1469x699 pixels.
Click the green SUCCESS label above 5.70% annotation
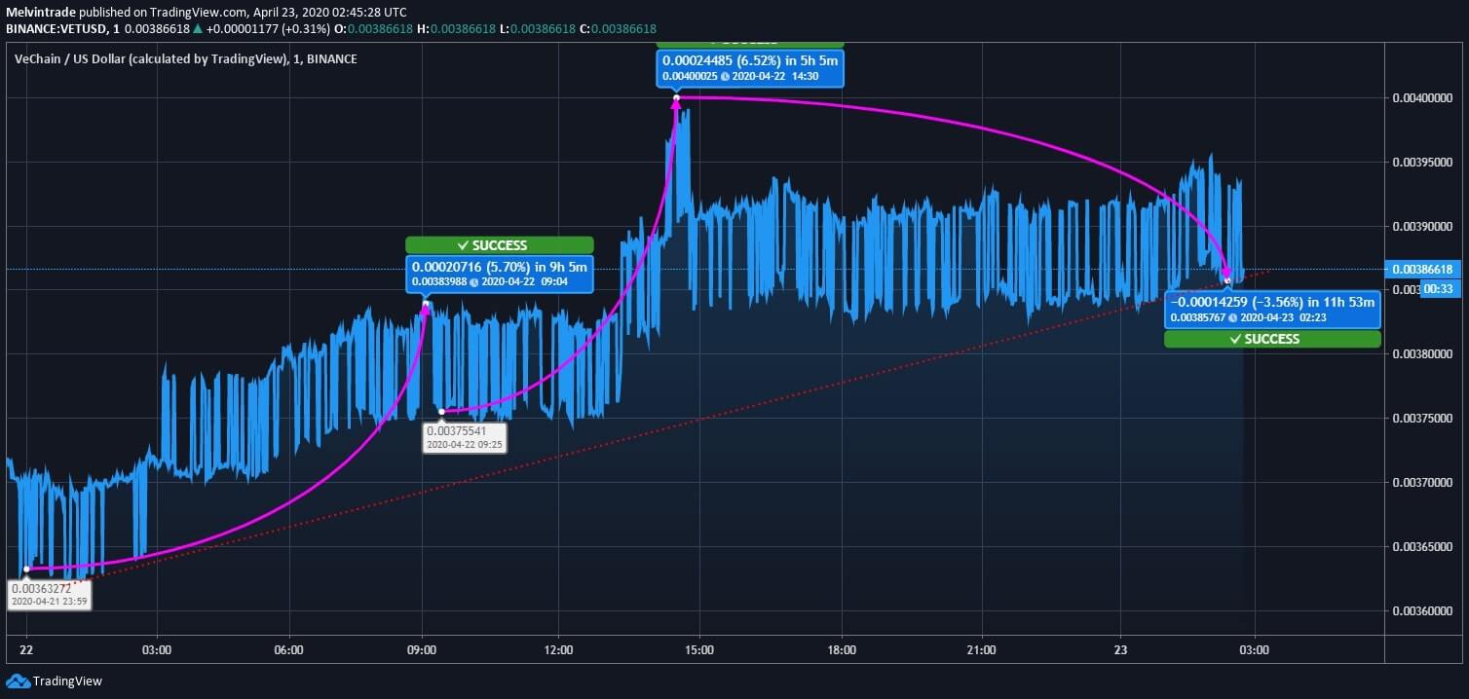pyautogui.click(x=499, y=245)
